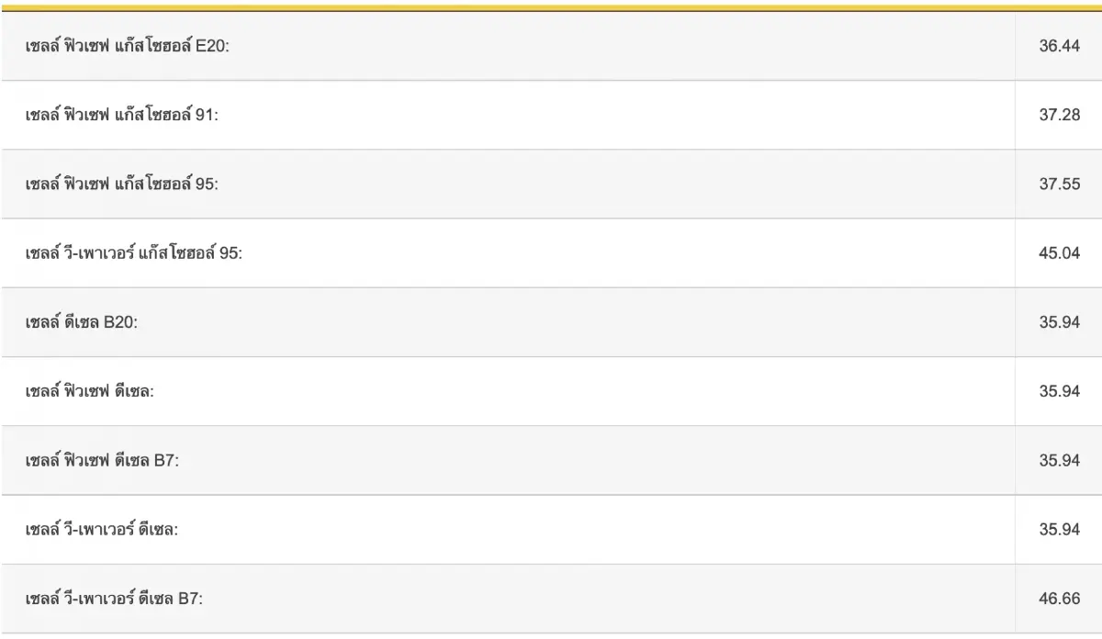Select the price for เชลล์ ฟิวเซฟ ดีเซล B7
This screenshot has width=1102, height=639.
(1059, 460)
